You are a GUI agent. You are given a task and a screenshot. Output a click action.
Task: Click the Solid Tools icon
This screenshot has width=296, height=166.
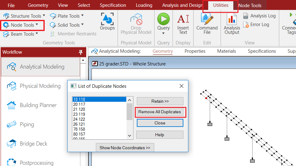coord(53,25)
